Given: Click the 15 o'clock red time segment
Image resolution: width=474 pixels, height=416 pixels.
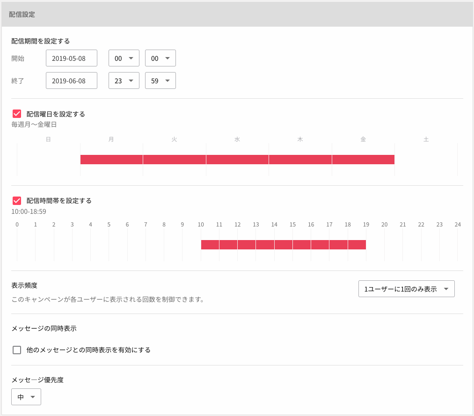Looking at the screenshot, I should [302, 245].
